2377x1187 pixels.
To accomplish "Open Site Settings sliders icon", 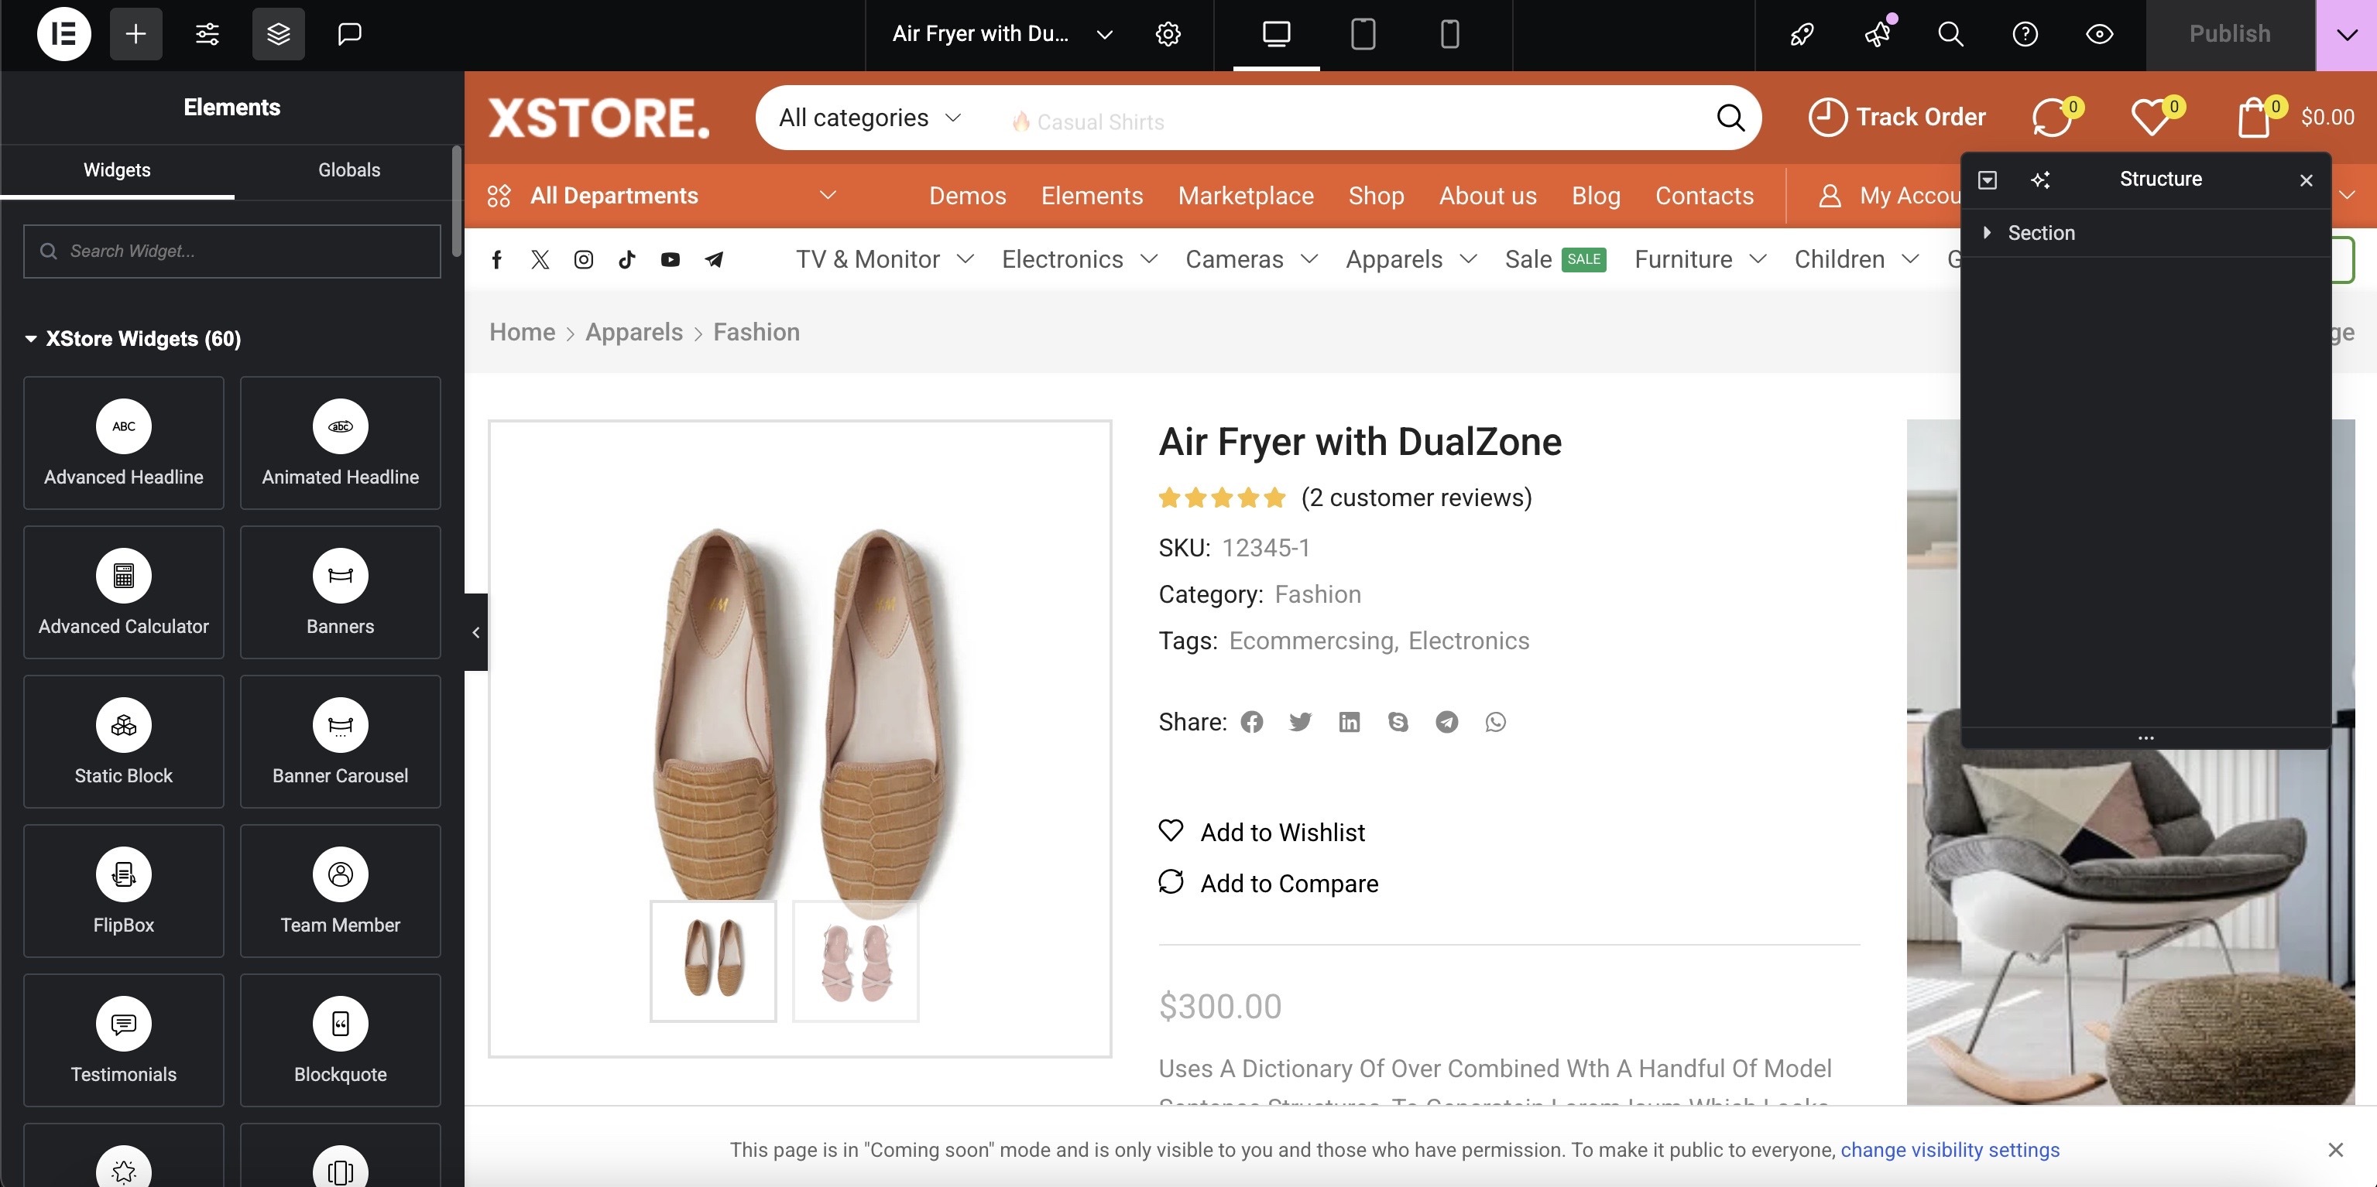I will [x=207, y=34].
